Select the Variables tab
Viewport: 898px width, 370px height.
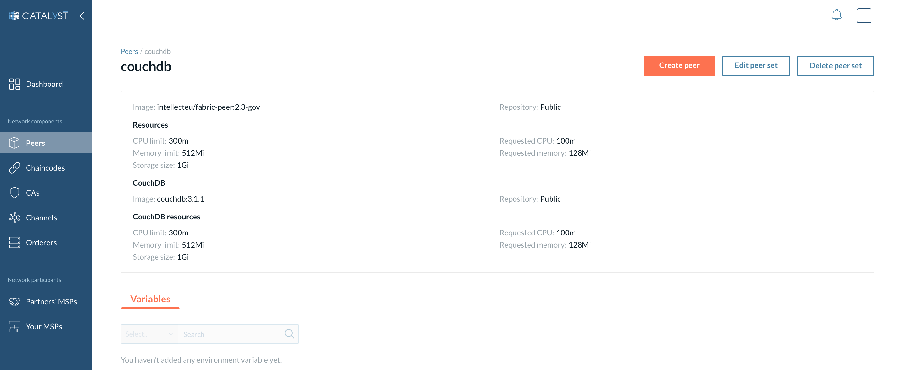151,299
